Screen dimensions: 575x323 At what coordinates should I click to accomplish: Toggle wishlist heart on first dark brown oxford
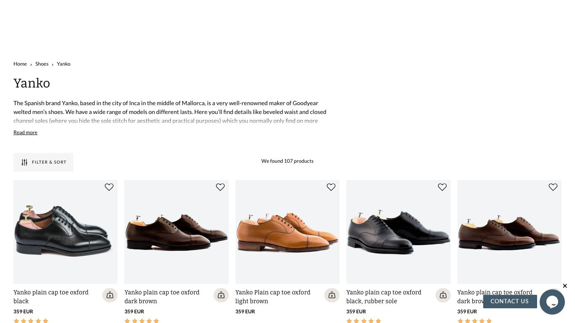tap(220, 187)
